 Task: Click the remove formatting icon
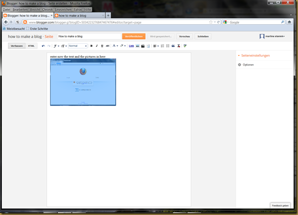pyautogui.click(x=179, y=46)
